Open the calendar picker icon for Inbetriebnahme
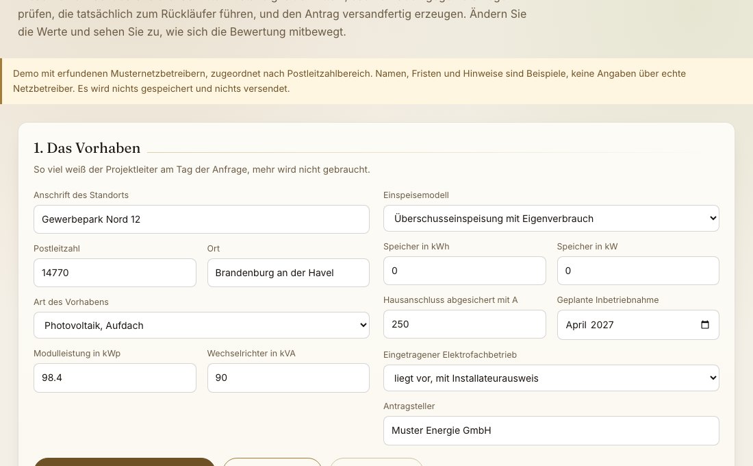The image size is (753, 466). 705,325
